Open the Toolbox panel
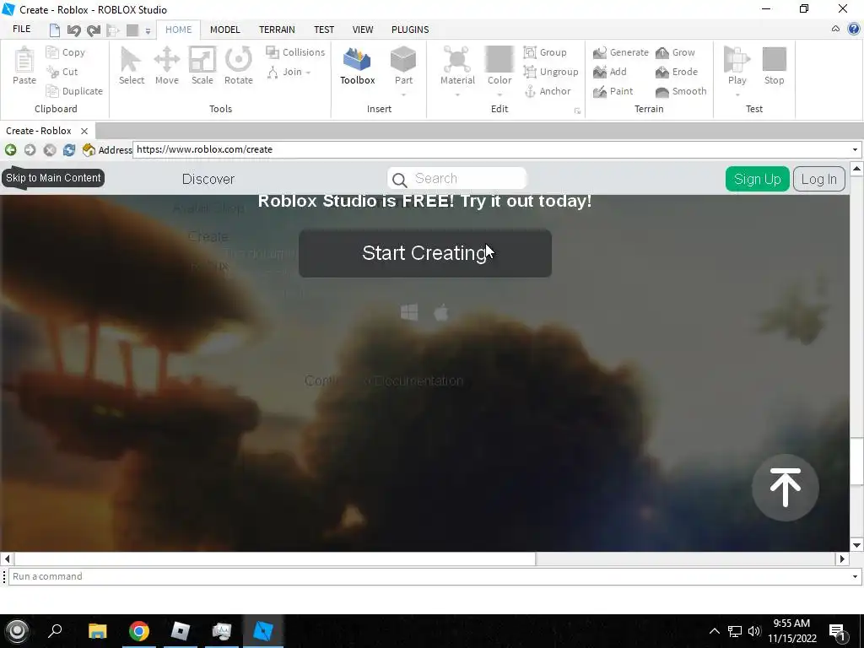The height and width of the screenshot is (648, 864). coord(357,66)
